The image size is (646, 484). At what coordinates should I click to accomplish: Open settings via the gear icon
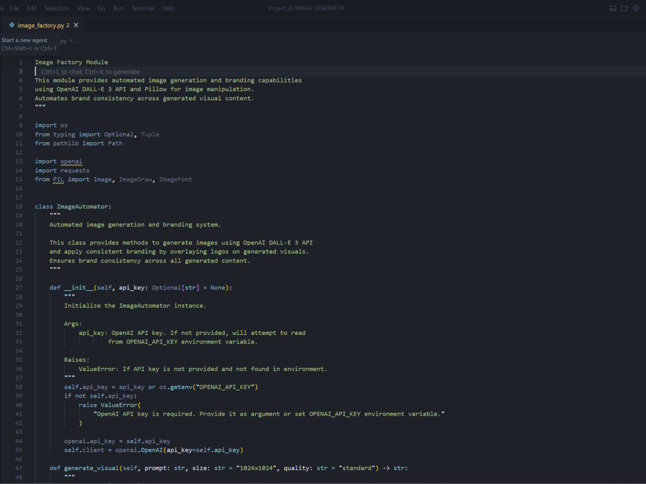[x=636, y=8]
